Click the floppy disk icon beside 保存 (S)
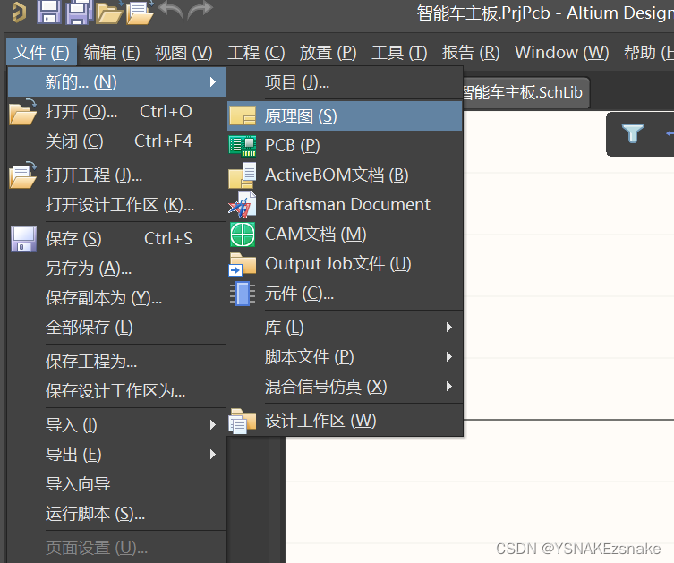The width and height of the screenshot is (674, 563). [x=23, y=238]
